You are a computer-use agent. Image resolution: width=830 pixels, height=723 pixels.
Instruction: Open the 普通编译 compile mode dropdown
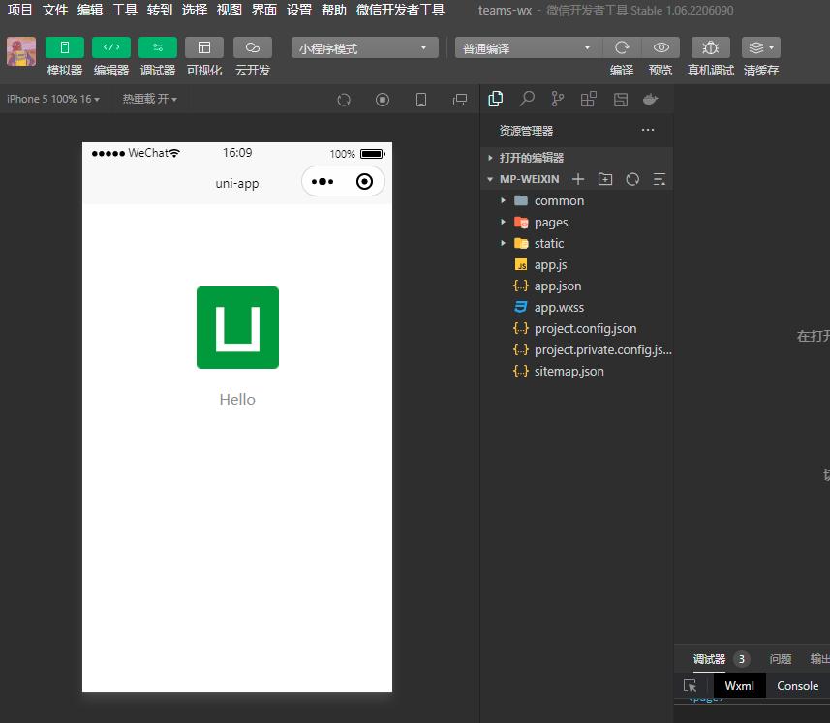(x=528, y=46)
